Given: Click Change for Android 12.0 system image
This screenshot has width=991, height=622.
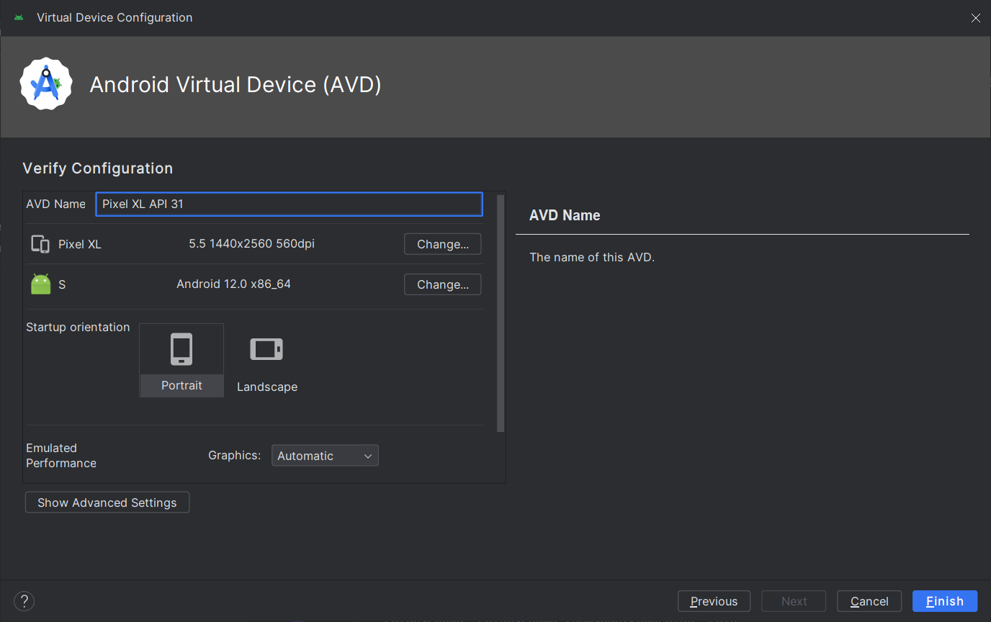Looking at the screenshot, I should coord(442,284).
